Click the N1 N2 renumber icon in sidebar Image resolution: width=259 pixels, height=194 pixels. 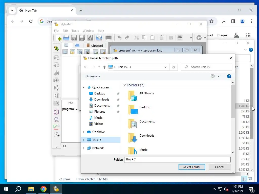[56, 96]
